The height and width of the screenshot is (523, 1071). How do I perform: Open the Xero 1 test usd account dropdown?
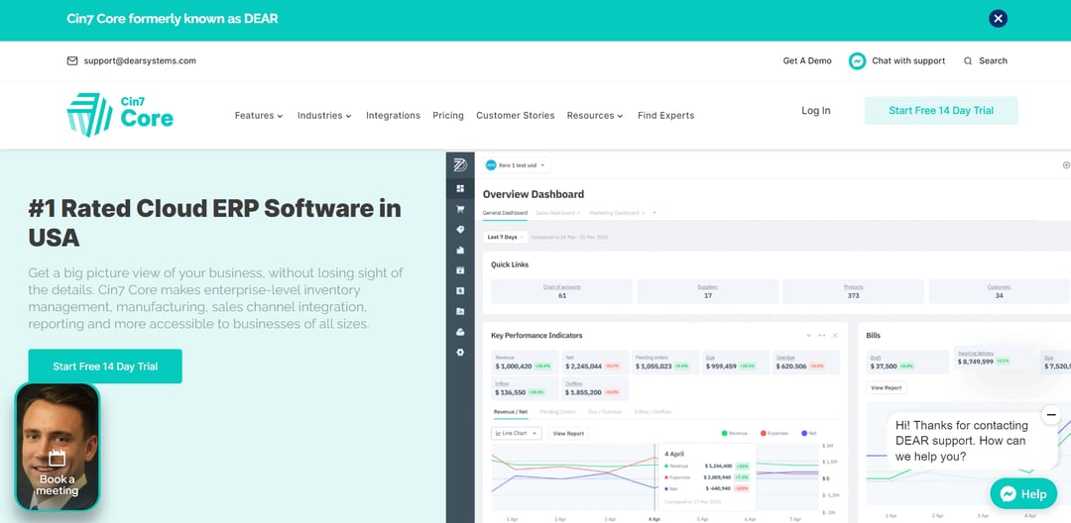pyautogui.click(x=517, y=165)
